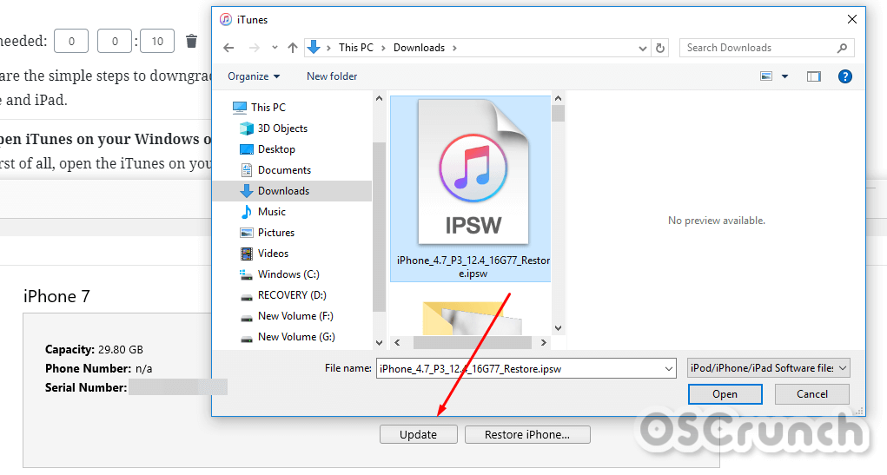The width and height of the screenshot is (887, 475).
Task: Select Downloads in the navigation tree
Action: click(283, 191)
